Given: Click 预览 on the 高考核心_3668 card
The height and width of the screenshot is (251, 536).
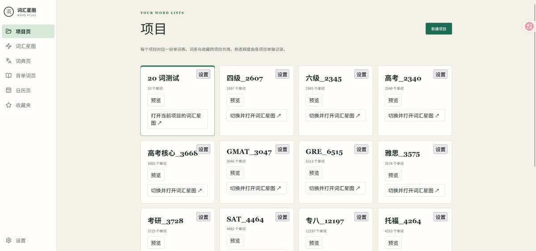Looking at the screenshot, I should pos(156,175).
